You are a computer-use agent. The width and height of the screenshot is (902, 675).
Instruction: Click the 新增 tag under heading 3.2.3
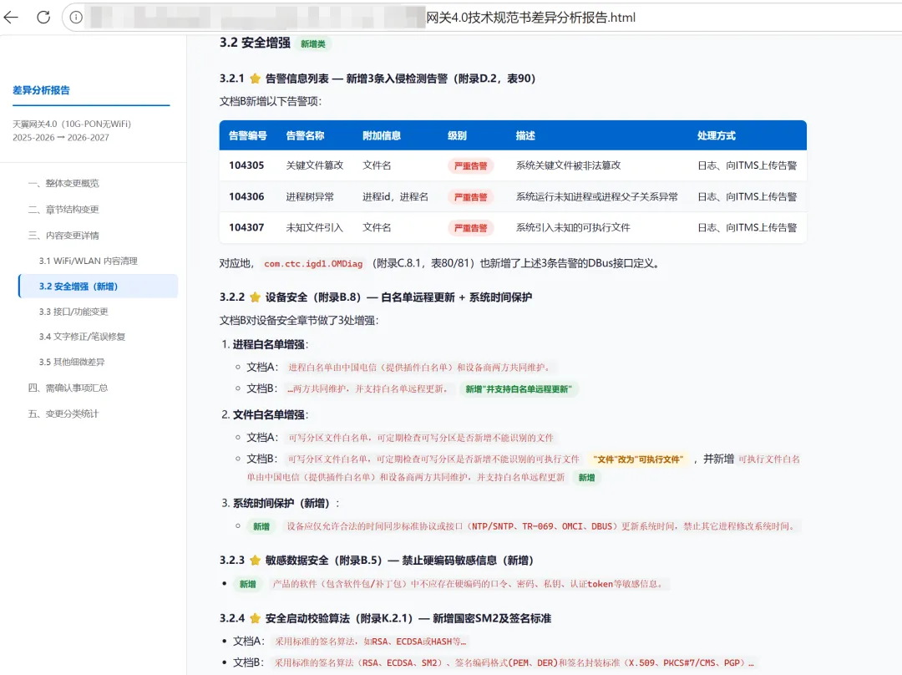(248, 584)
